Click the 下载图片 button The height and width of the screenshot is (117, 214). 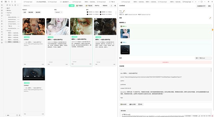point(80,6)
